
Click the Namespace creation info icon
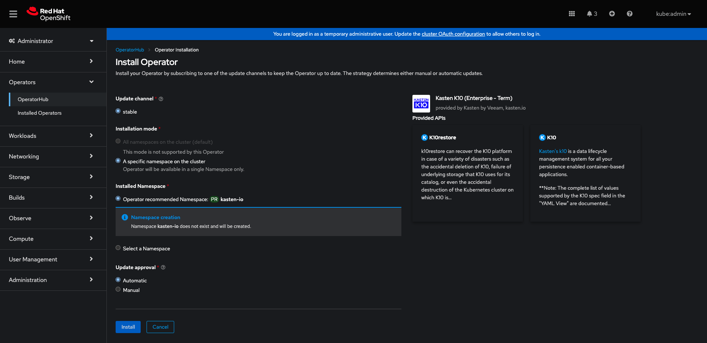pos(125,217)
